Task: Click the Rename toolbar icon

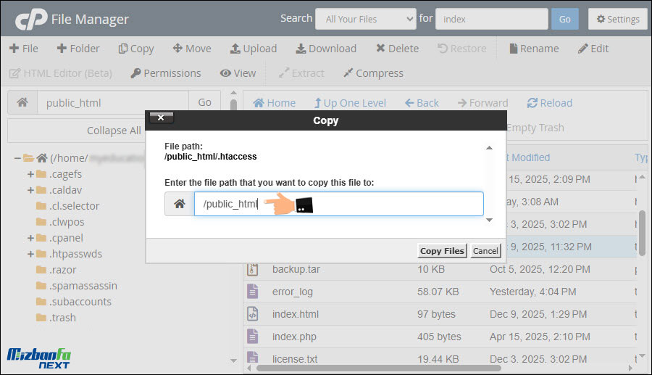Action: tap(514, 49)
